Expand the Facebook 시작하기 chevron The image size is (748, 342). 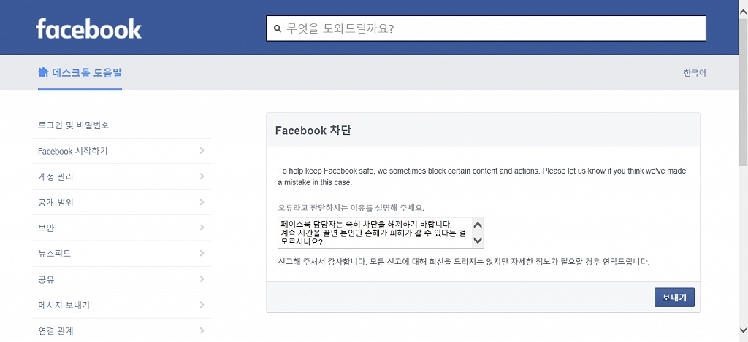click(202, 150)
